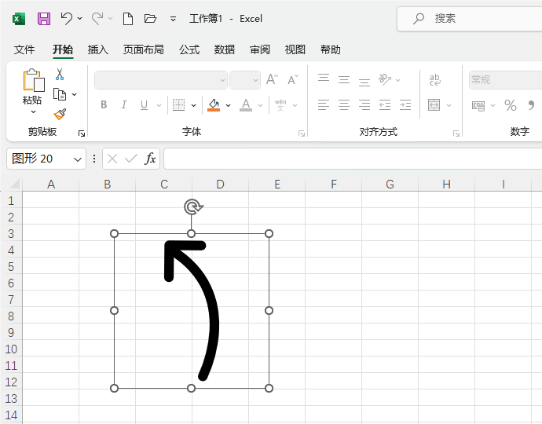Click the Select All corner triangle
This screenshot has width=542, height=424.
pyautogui.click(x=14, y=184)
